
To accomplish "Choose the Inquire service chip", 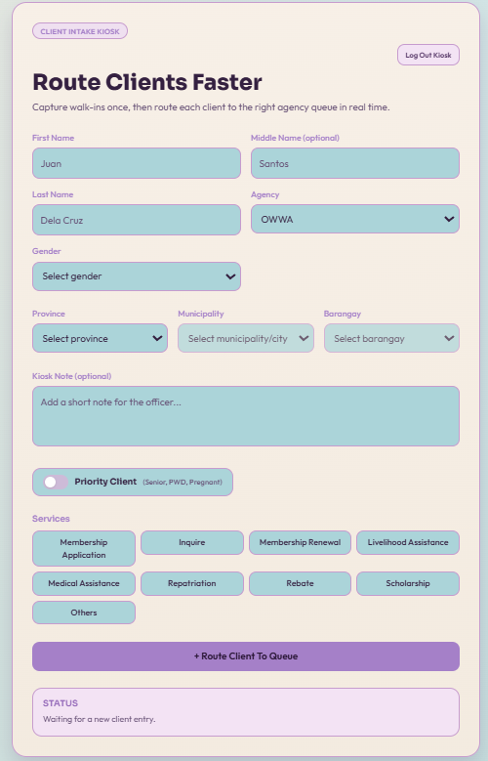I will 192,542.
